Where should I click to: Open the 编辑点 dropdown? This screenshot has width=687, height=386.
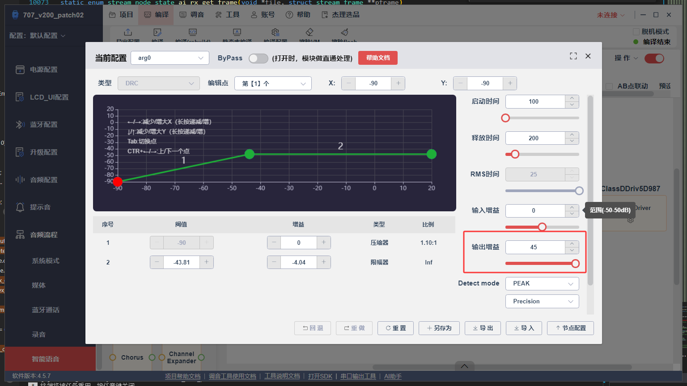click(x=273, y=83)
